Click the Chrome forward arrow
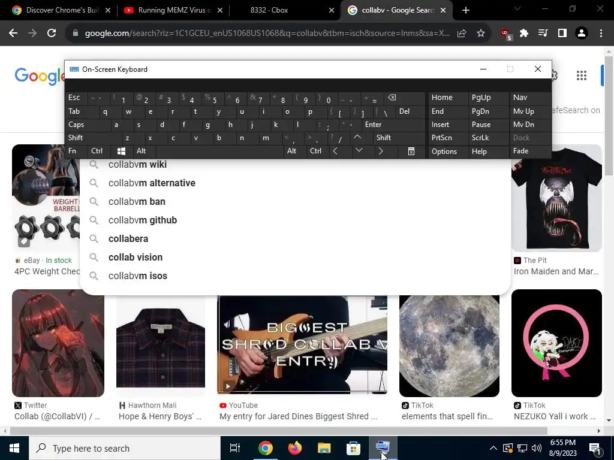This screenshot has height=460, width=614. 32,34
